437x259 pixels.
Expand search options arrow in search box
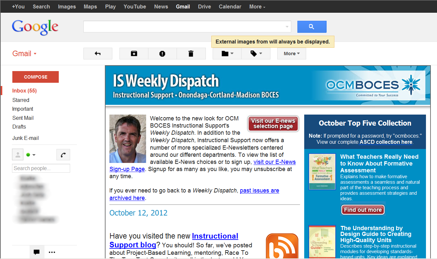287,27
